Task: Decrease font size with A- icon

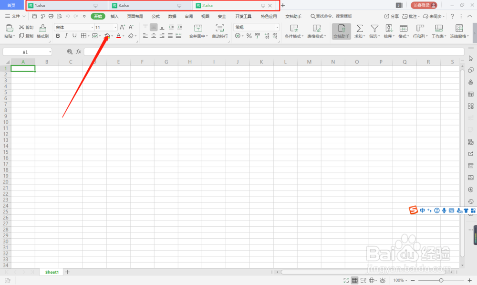Action: (x=131, y=27)
